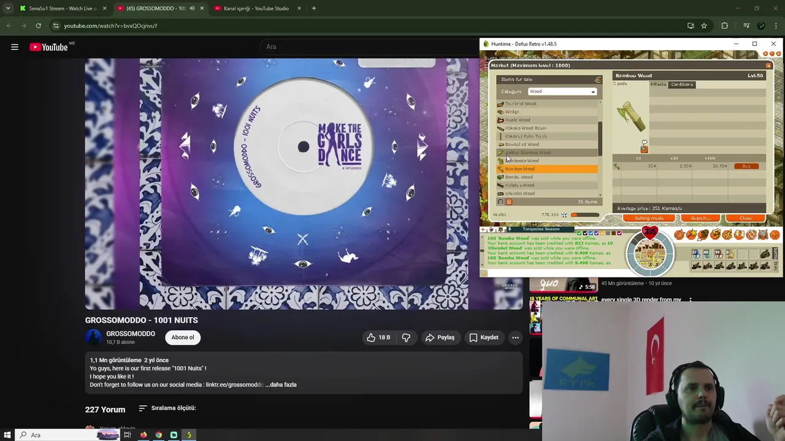The image size is (785, 441).
Task: Open the GROSSOMODDO channel name link
Action: 131,334
